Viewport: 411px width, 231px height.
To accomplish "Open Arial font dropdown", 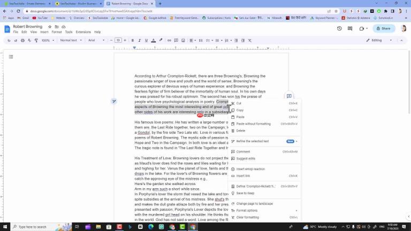I will (96, 40).
